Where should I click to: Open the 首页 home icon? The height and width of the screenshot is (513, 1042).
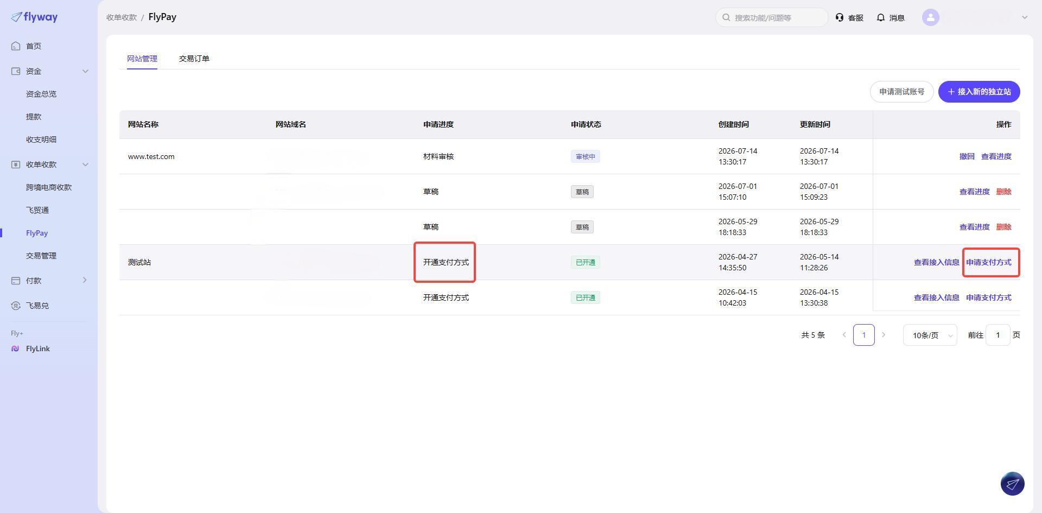click(x=16, y=46)
